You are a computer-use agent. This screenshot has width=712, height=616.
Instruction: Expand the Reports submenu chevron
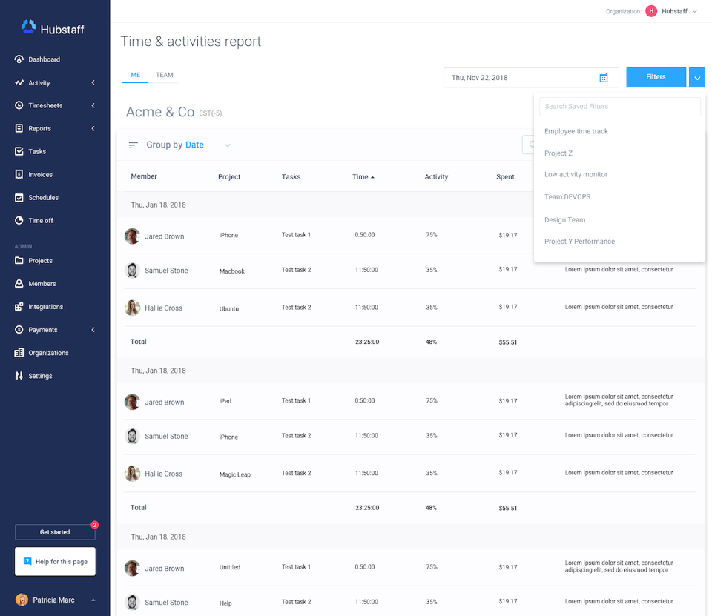(93, 128)
